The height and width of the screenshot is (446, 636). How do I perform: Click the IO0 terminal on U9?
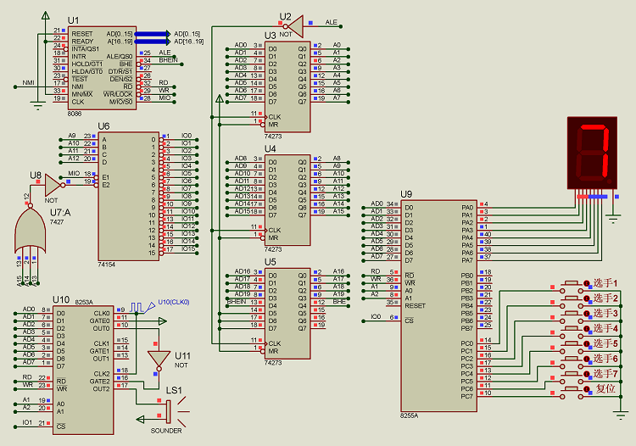(376, 316)
